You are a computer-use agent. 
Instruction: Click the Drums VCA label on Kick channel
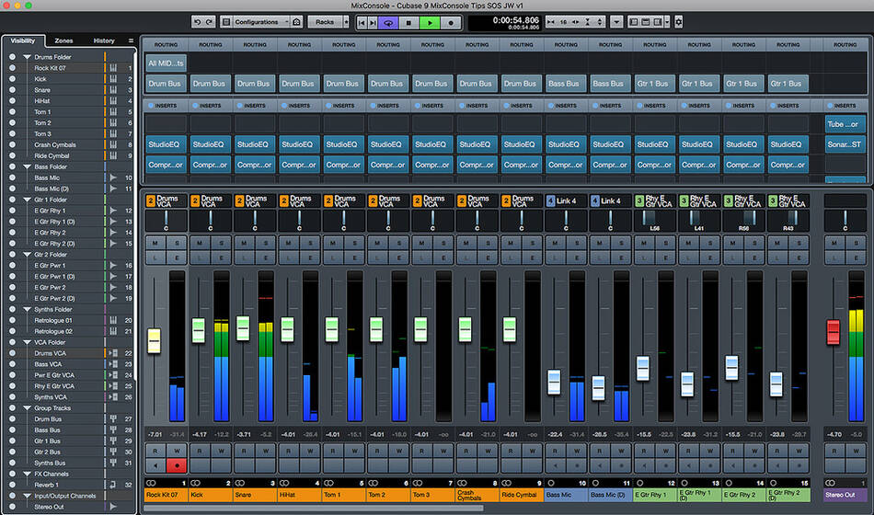pos(211,201)
